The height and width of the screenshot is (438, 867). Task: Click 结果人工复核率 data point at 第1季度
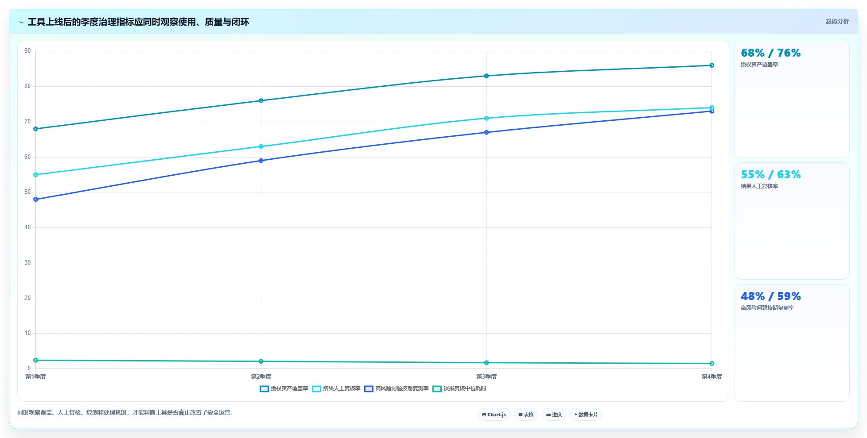point(35,175)
